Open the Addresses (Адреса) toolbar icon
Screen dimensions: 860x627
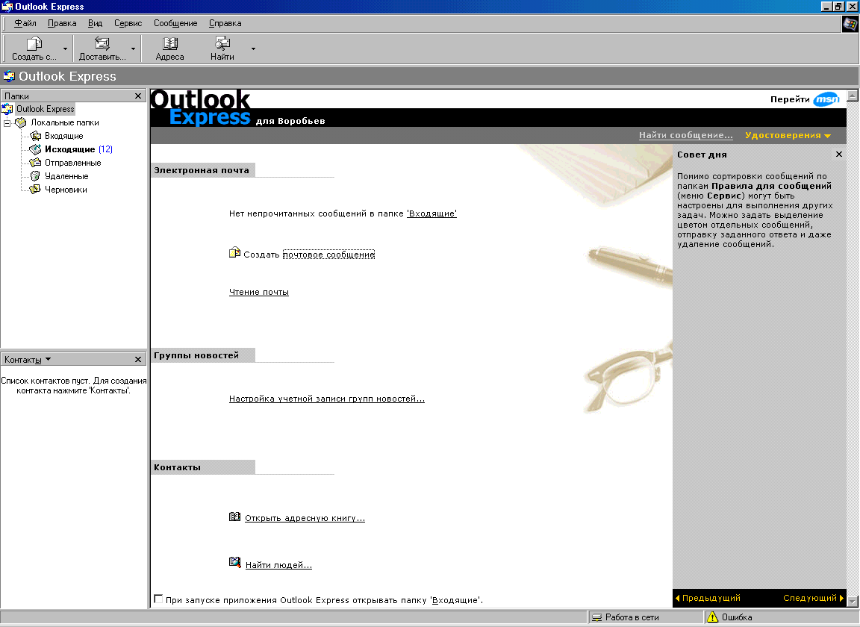coord(169,44)
